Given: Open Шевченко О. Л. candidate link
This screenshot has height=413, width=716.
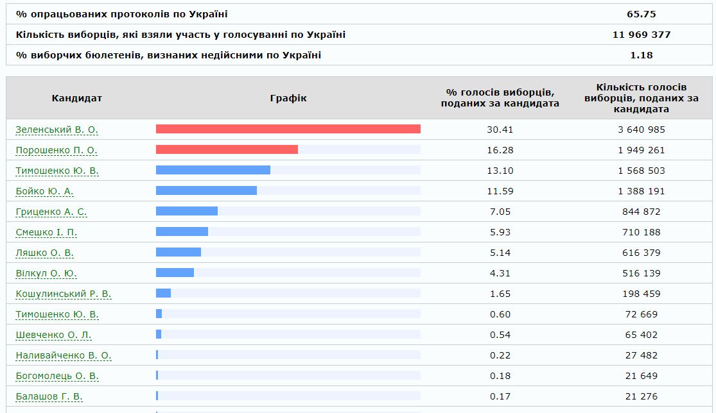Looking at the screenshot, I should pos(53,335).
